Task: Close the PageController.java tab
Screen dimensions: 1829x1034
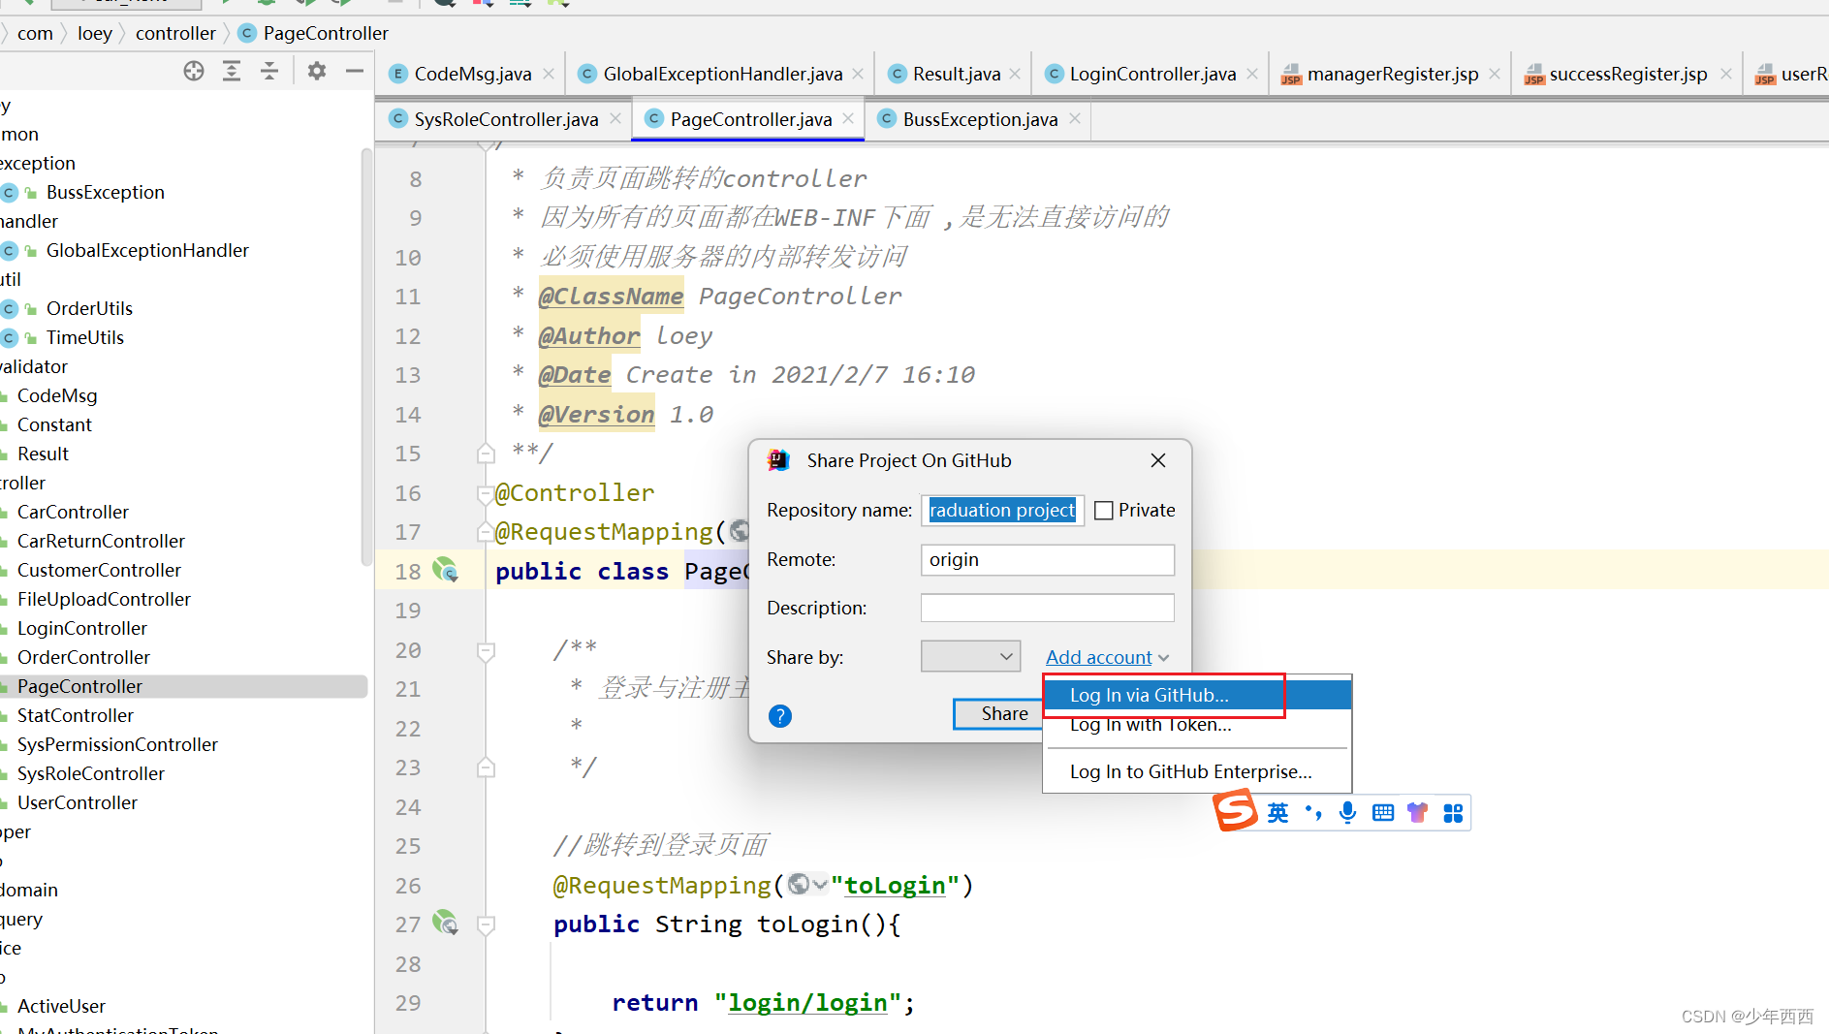Action: (848, 118)
